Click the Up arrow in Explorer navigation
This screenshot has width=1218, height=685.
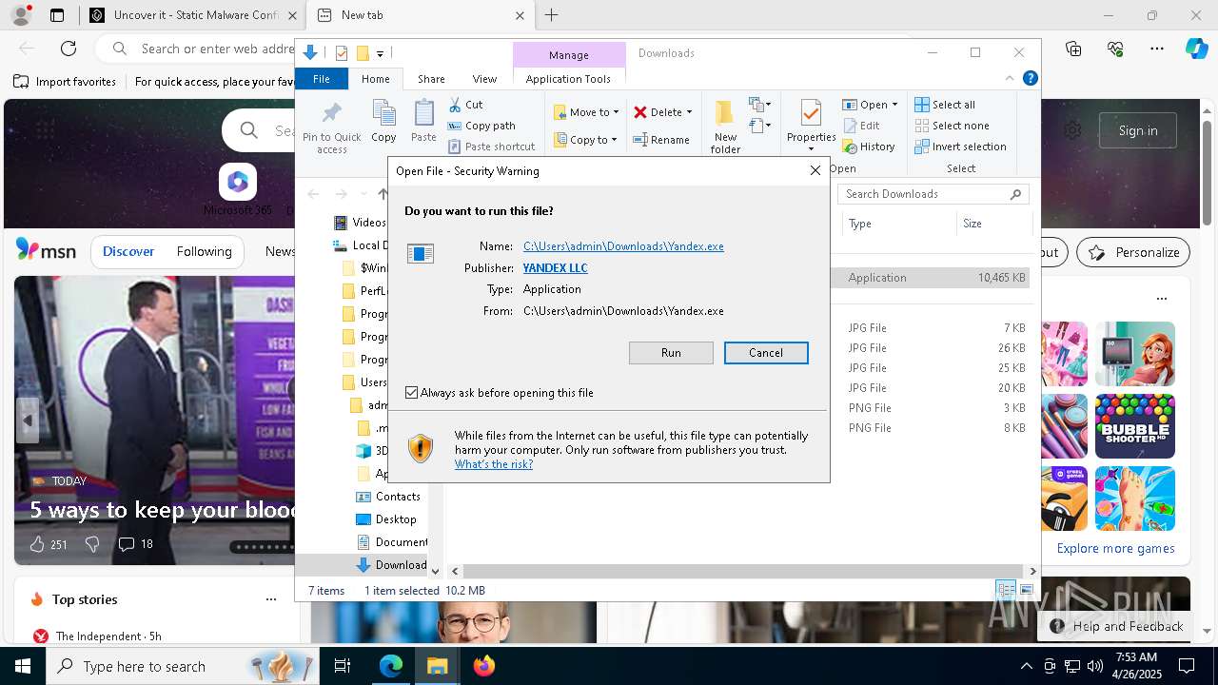click(x=383, y=194)
